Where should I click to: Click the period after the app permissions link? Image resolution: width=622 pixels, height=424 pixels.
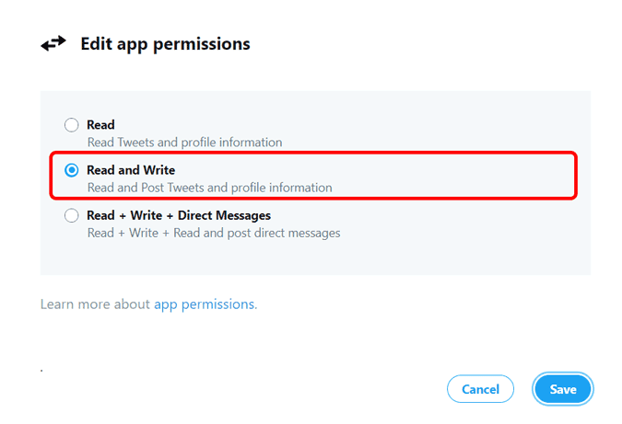pos(256,306)
